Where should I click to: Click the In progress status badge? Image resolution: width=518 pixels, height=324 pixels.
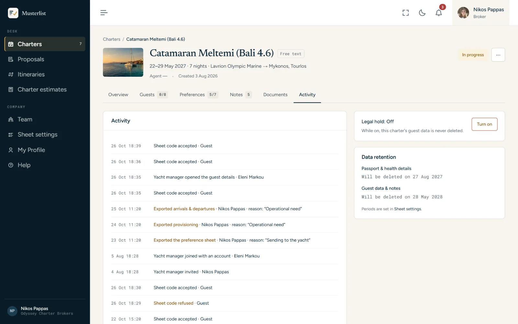[473, 55]
